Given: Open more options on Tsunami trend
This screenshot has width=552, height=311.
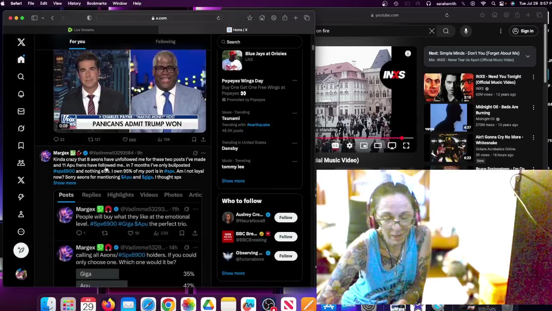Looking at the screenshot, I should (x=295, y=113).
